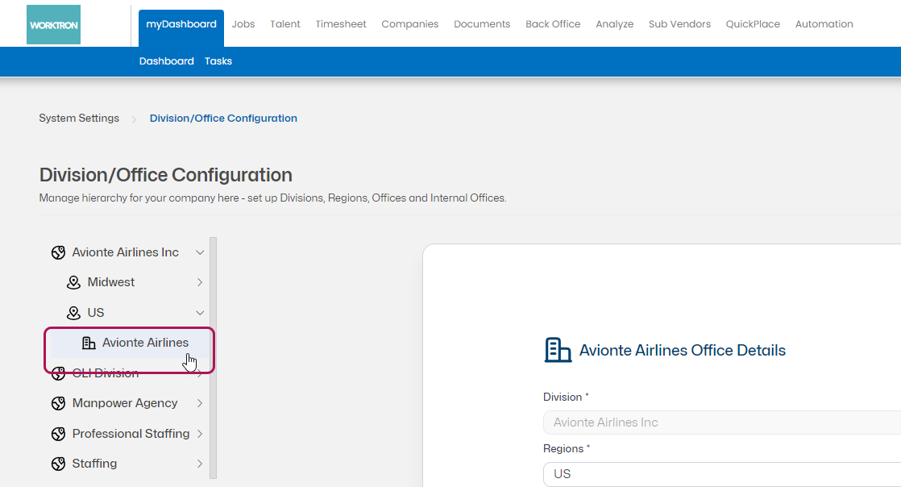Screen dimensions: 901x487
Task: Go to the Timesheet menu
Action: [341, 24]
